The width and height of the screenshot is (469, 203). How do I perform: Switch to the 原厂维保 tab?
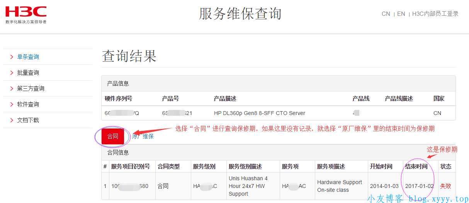click(x=143, y=136)
